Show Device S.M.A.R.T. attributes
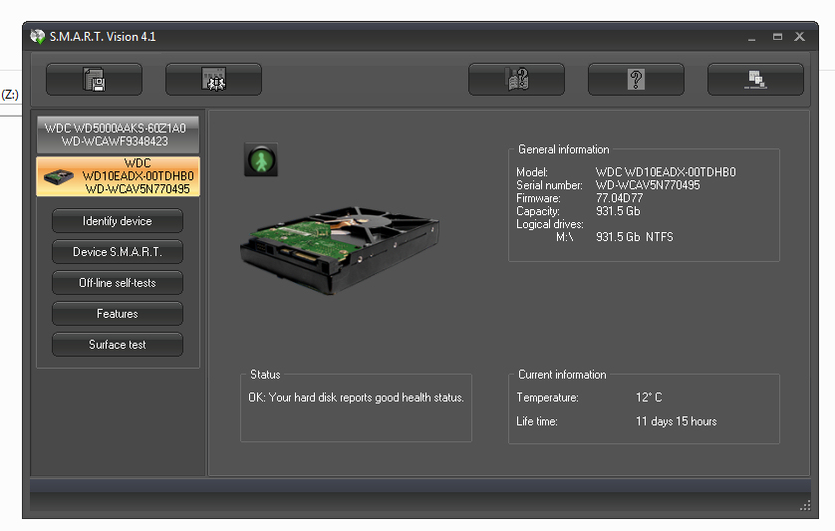The image size is (835, 531). click(118, 252)
